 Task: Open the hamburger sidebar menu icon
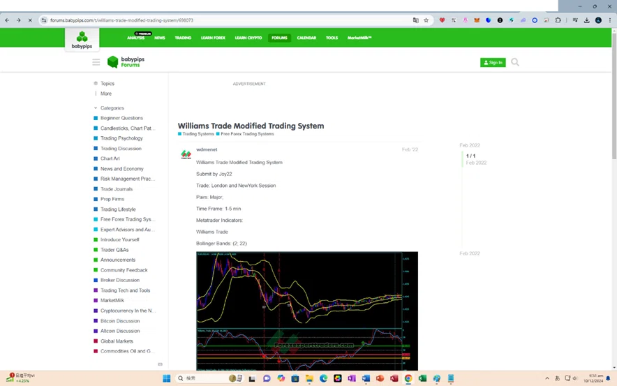(96, 62)
